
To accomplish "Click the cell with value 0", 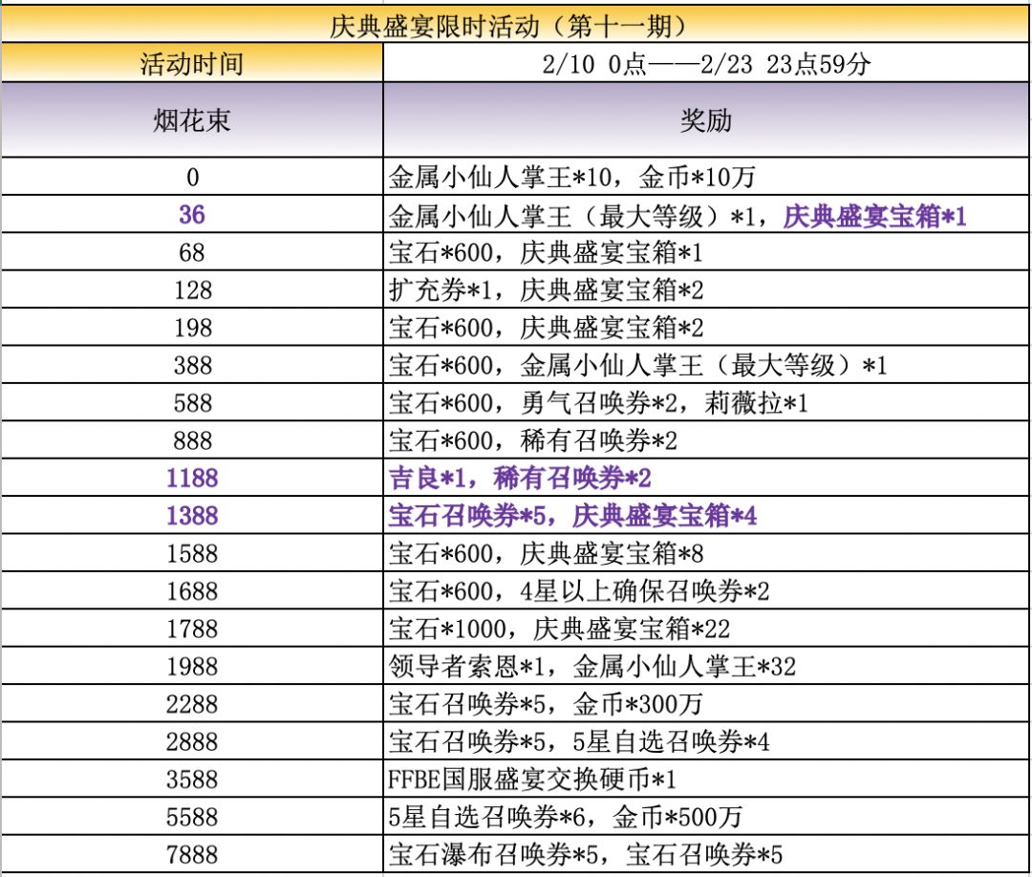I will pos(191,177).
